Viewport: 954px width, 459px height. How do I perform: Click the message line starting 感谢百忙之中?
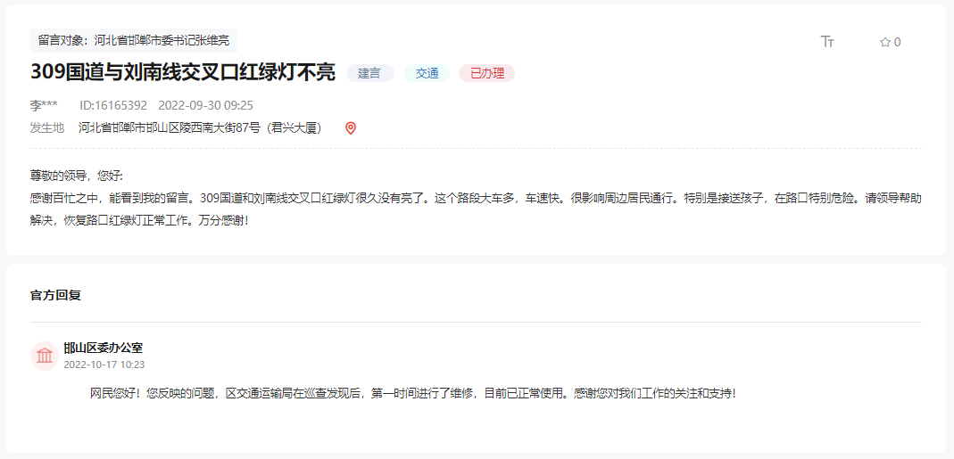tap(477, 198)
